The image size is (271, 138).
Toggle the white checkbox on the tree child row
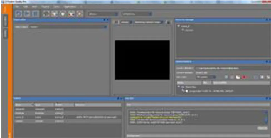(187, 91)
